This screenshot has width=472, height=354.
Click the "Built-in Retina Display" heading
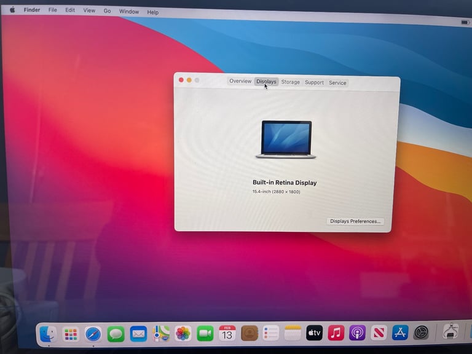tap(285, 183)
